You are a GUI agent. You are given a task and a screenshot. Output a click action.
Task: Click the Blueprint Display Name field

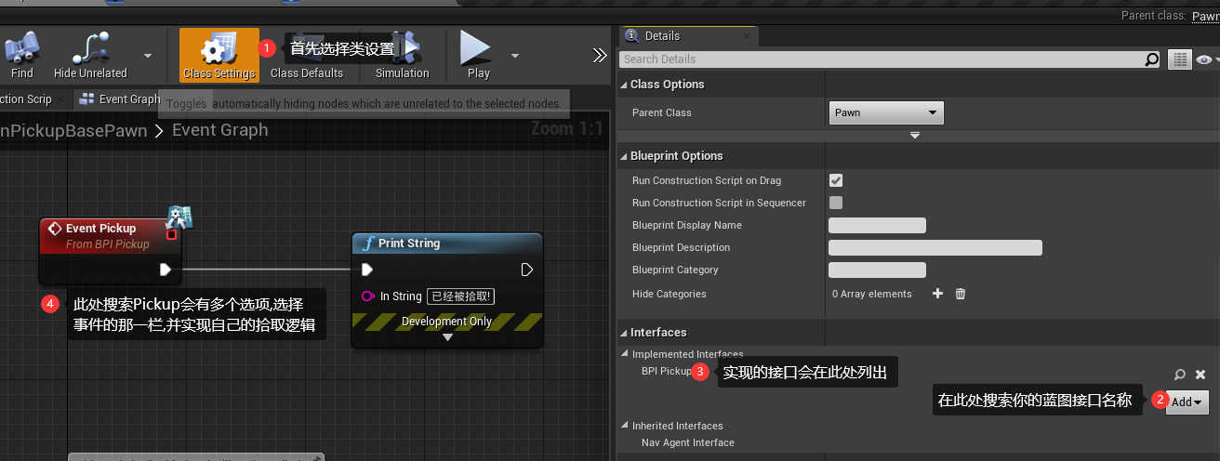coord(877,225)
